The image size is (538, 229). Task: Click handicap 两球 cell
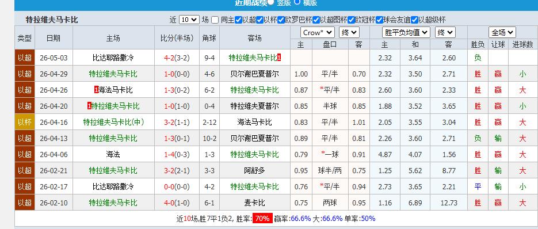(330, 203)
